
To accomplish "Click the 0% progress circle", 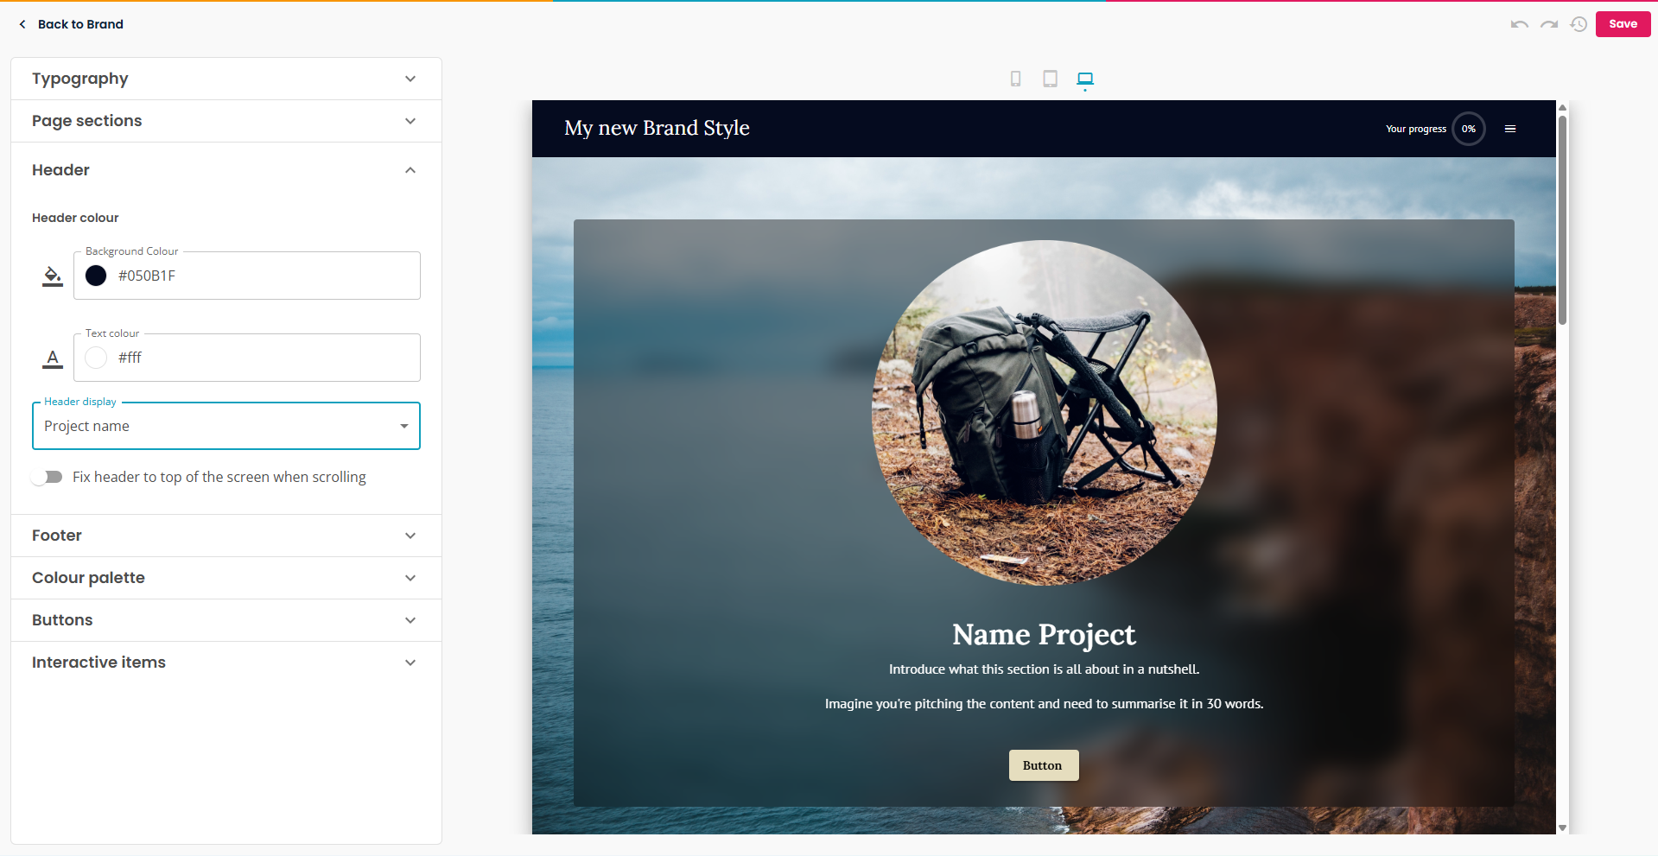I will pos(1469,129).
